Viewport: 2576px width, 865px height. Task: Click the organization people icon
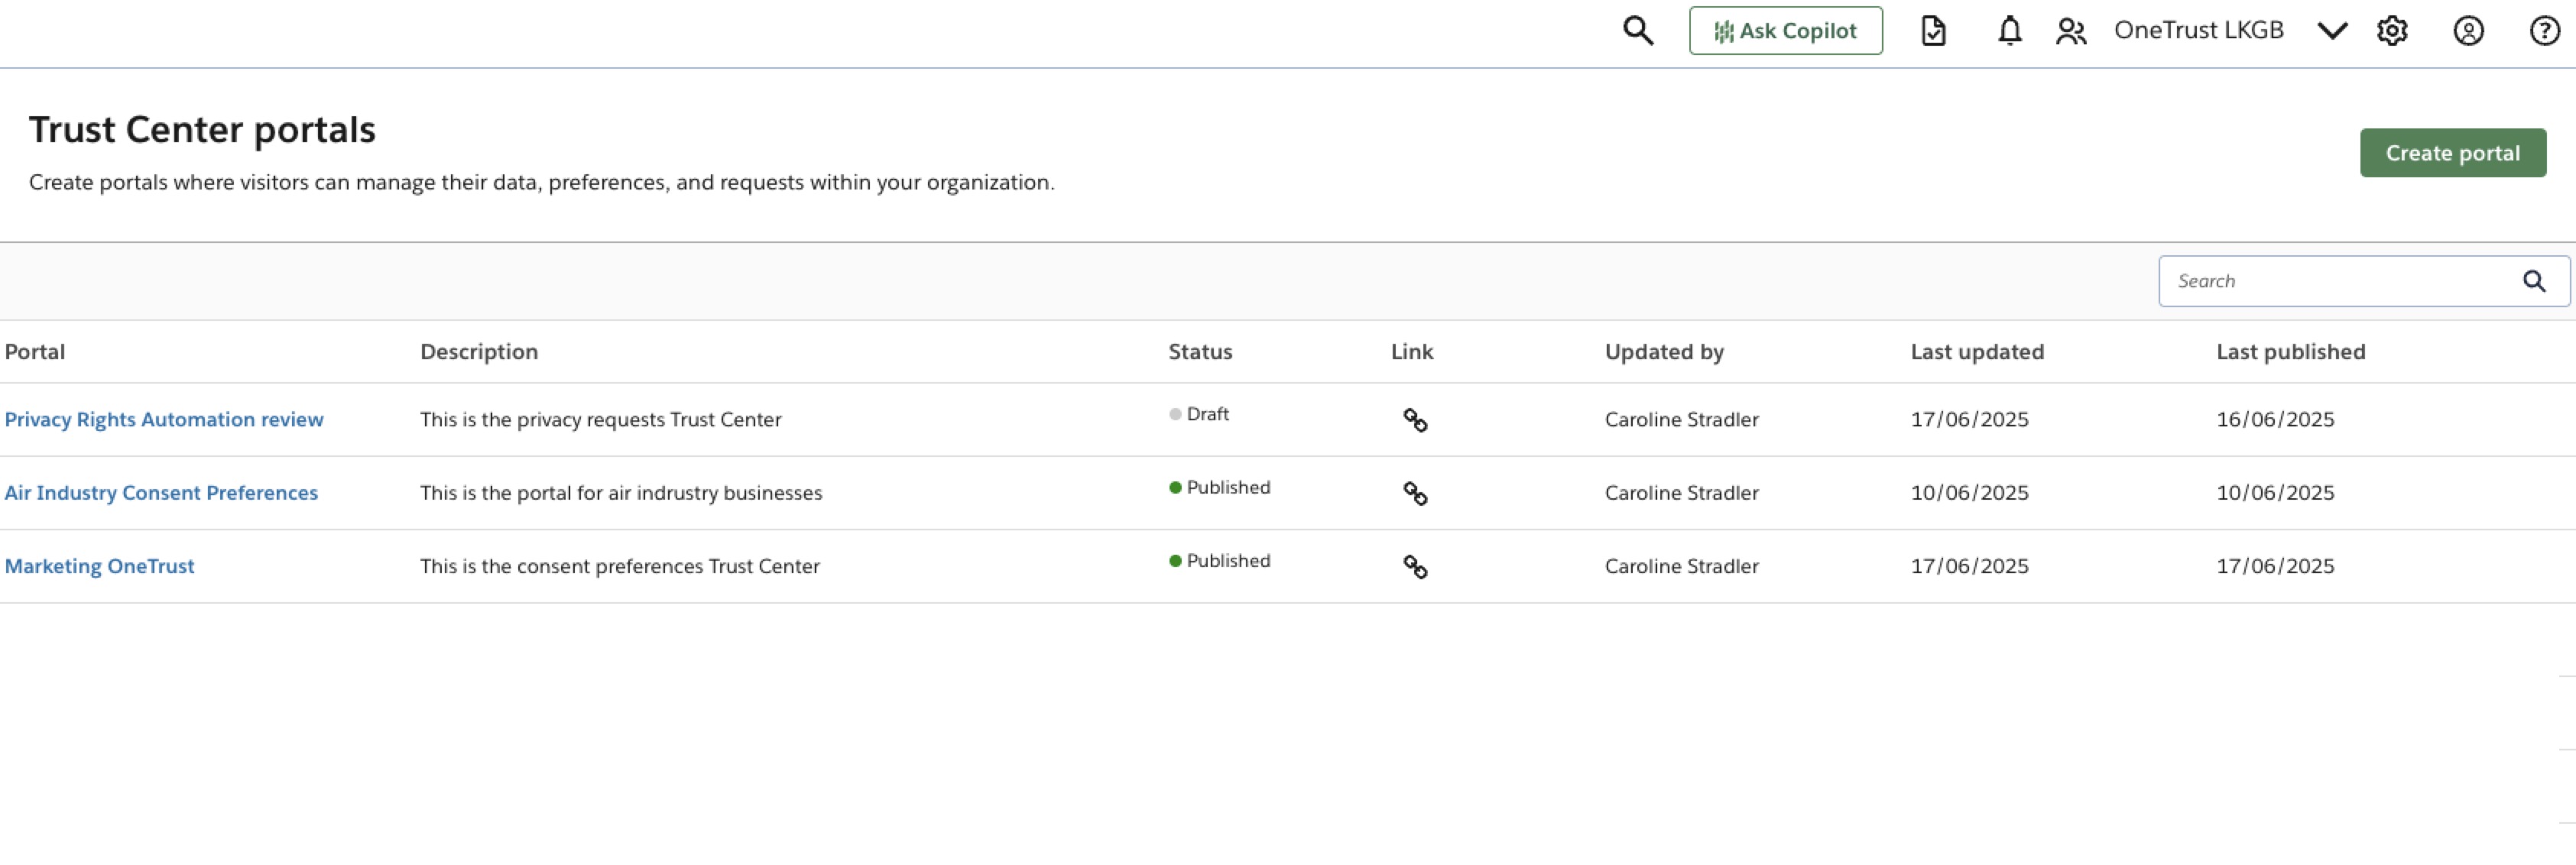pyautogui.click(x=2070, y=32)
